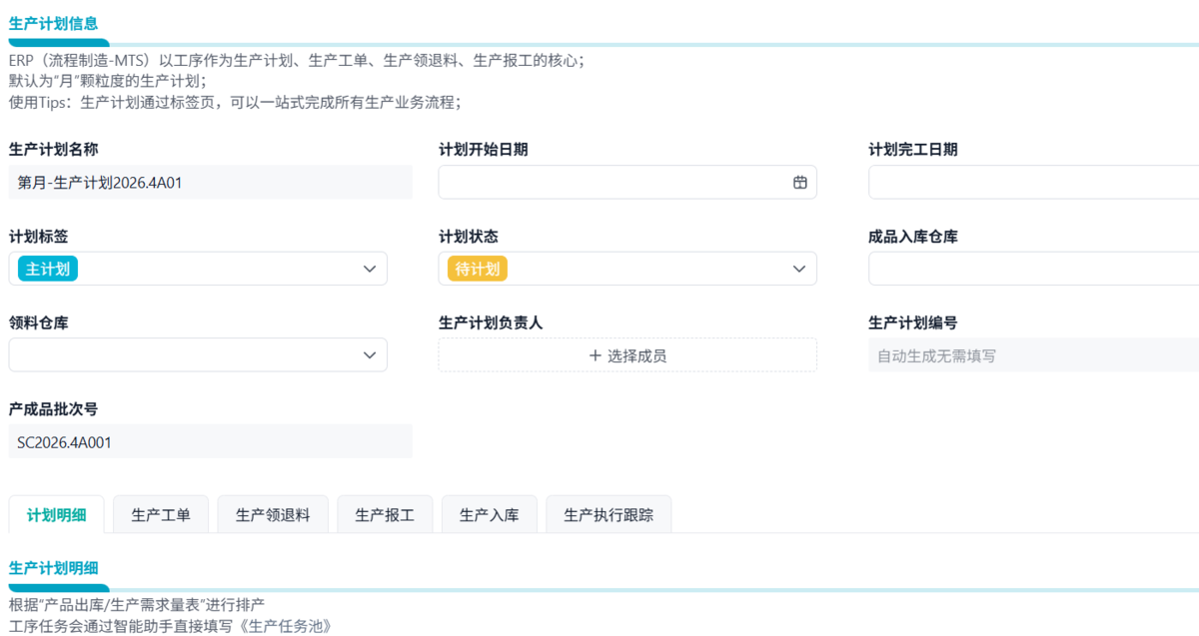This screenshot has height=636, width=1199.
Task: Expand the 计划标签 dropdown arrow
Action: 370,269
